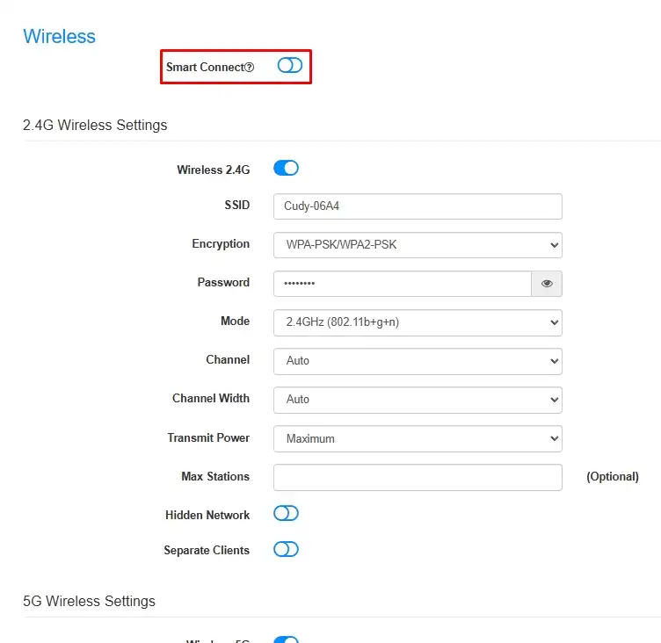The image size is (661, 643).
Task: Open the Transmit Power dropdown
Action: (418, 438)
